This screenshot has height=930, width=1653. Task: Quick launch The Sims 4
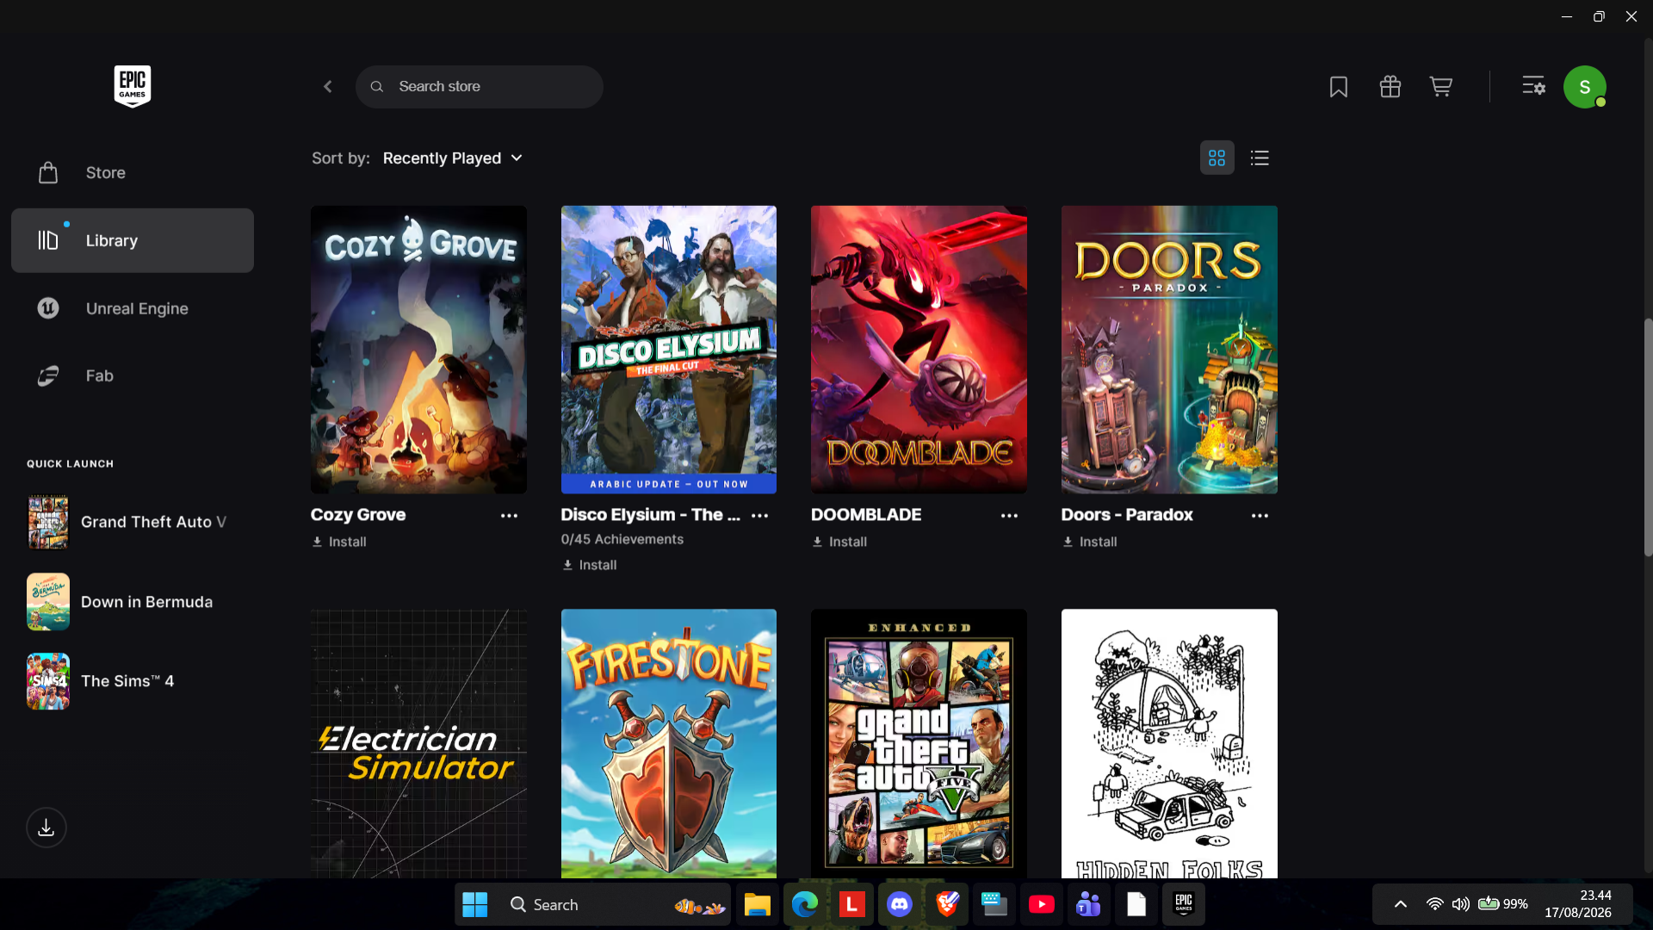pyautogui.click(x=133, y=681)
